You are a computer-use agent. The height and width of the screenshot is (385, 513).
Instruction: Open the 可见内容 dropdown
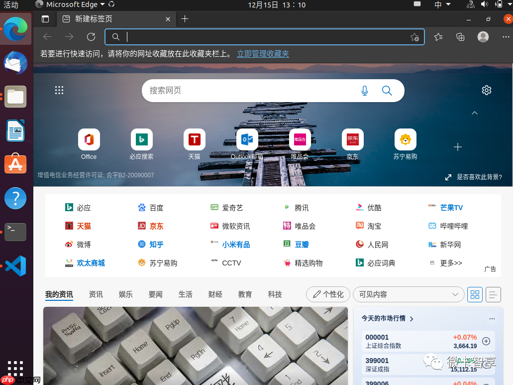pyautogui.click(x=408, y=294)
